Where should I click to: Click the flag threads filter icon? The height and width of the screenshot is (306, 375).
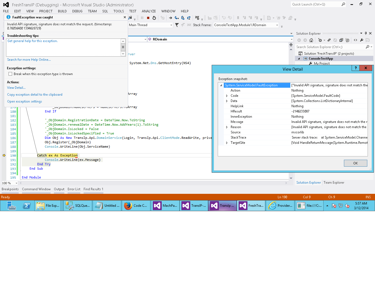tap(177, 25)
